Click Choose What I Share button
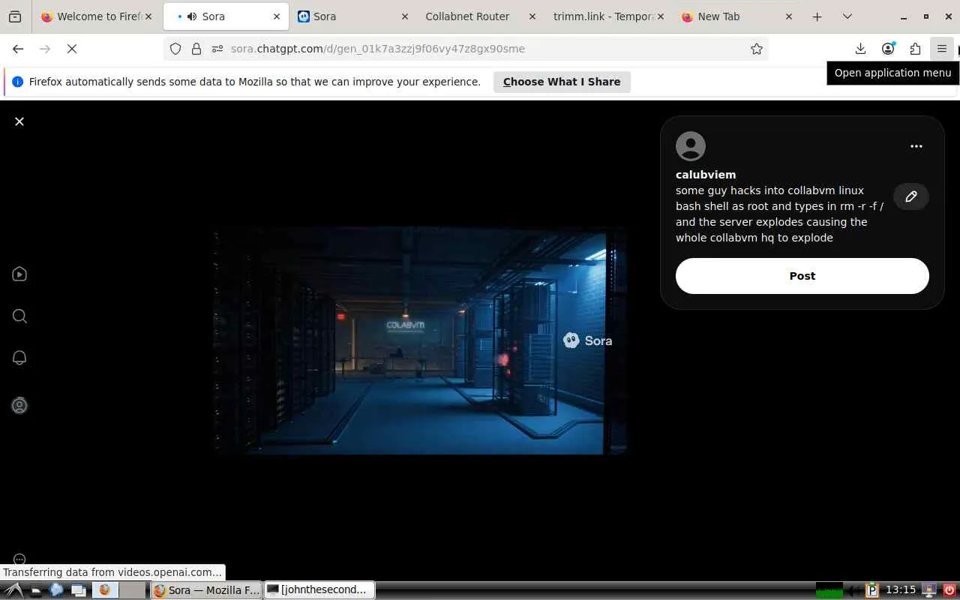 [x=562, y=82]
